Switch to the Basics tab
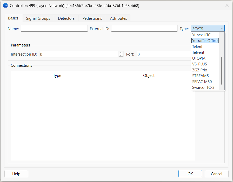 [x=13, y=18]
